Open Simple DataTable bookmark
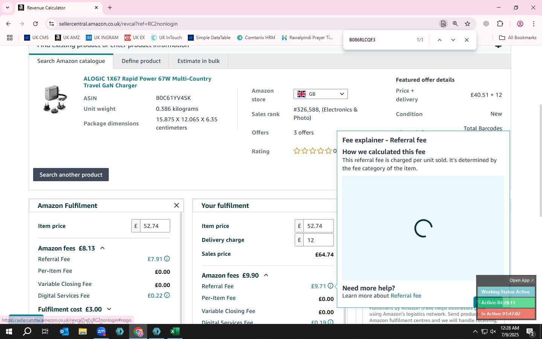The image size is (542, 339). (x=209, y=38)
